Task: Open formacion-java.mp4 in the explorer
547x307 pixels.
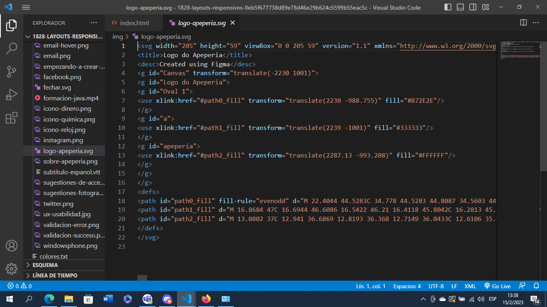Action: tap(70, 98)
